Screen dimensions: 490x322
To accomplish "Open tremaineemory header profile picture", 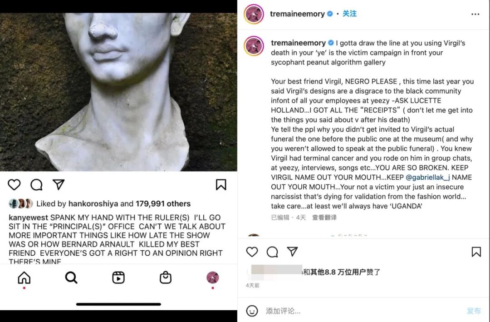I will [x=254, y=14].
